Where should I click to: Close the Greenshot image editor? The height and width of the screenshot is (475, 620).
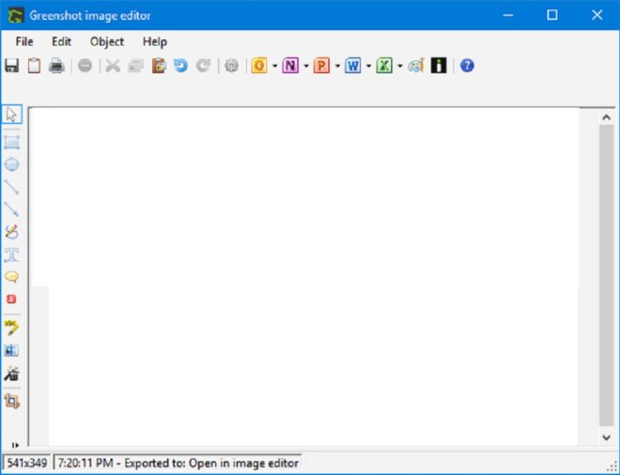(x=597, y=15)
